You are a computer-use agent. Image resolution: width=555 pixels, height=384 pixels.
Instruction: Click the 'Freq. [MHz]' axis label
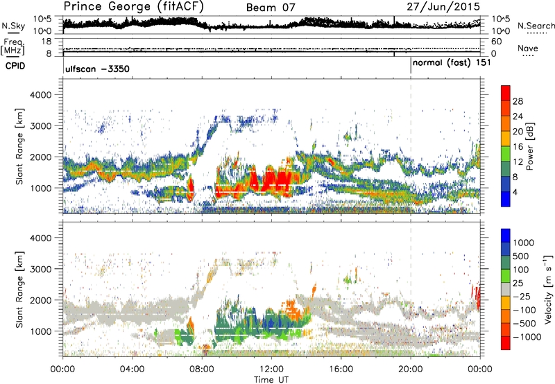(12, 47)
